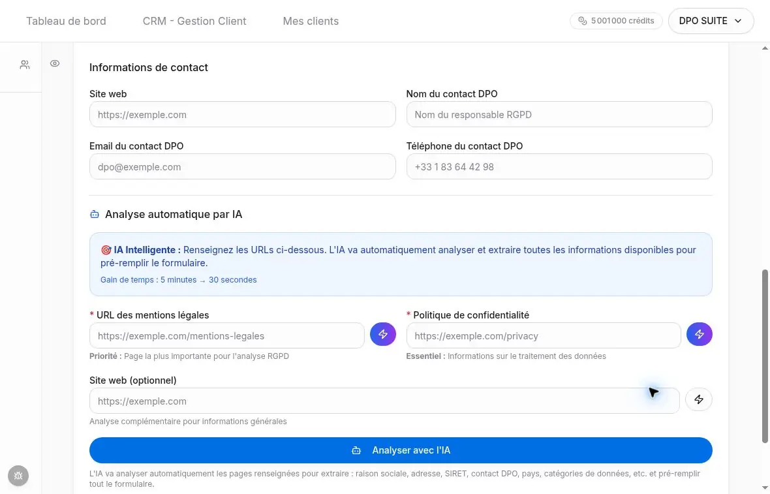Click lightning button beside optional Site web

(x=698, y=400)
